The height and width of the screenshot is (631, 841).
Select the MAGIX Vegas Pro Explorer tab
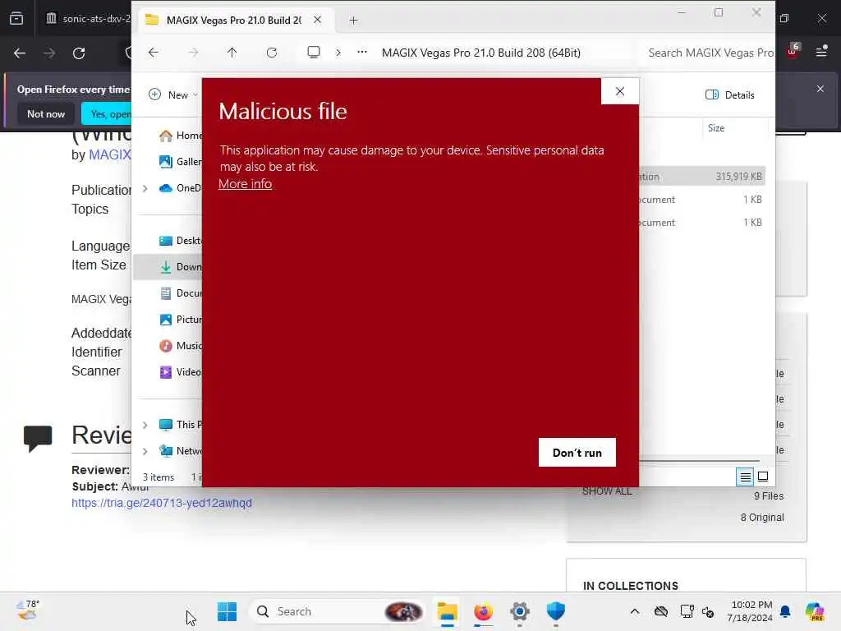(x=234, y=21)
